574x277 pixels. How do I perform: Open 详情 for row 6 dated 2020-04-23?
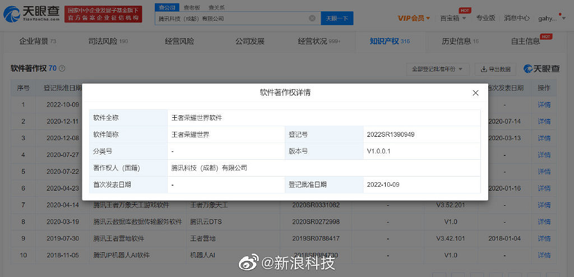click(544, 188)
